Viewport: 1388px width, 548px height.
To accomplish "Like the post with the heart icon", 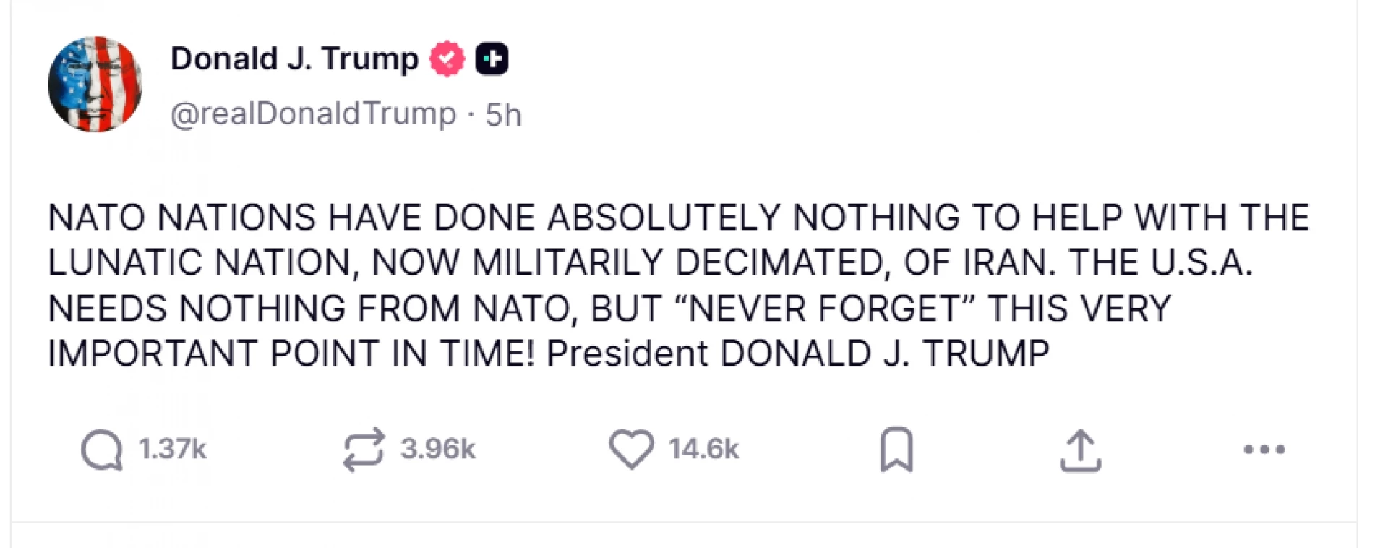I will click(x=631, y=449).
